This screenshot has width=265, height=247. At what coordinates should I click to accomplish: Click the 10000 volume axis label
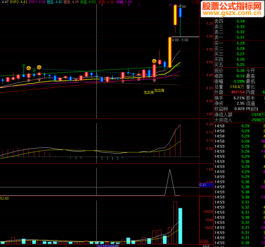(x=208, y=212)
